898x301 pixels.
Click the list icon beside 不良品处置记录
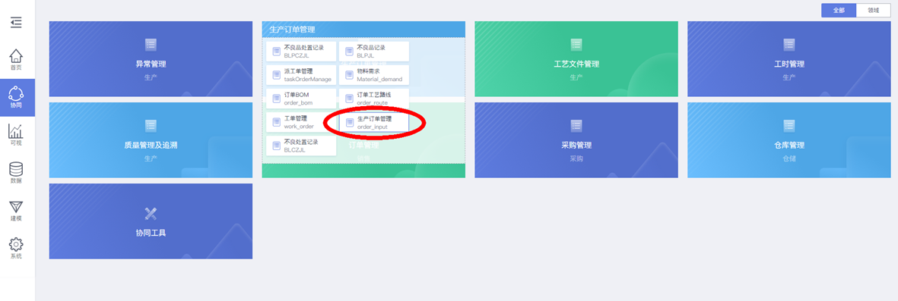click(276, 52)
